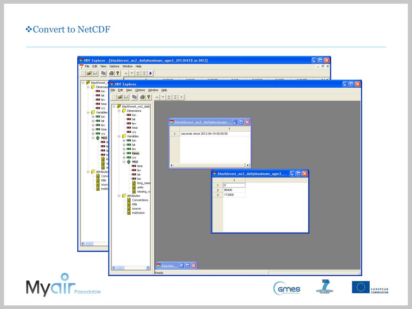The height and width of the screenshot is (309, 412).
Task: Click the New document icon in front window toolbar
Action: (x=115, y=97)
